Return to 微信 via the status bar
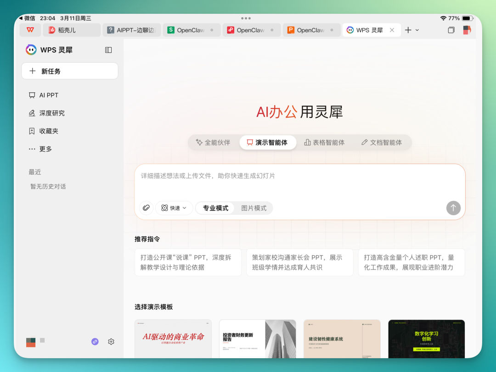 (x=27, y=18)
